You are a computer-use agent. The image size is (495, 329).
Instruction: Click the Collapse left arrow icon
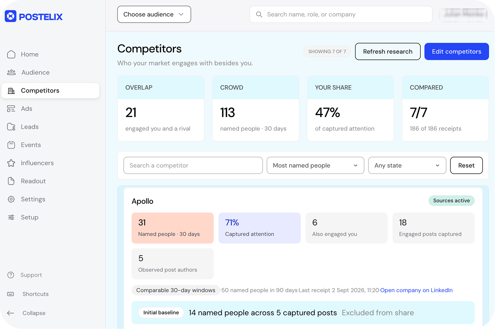pyautogui.click(x=11, y=313)
